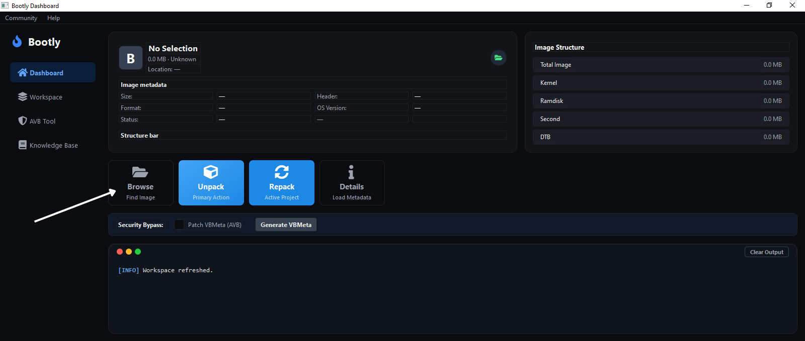Click the Image Structure panel heading

(559, 47)
